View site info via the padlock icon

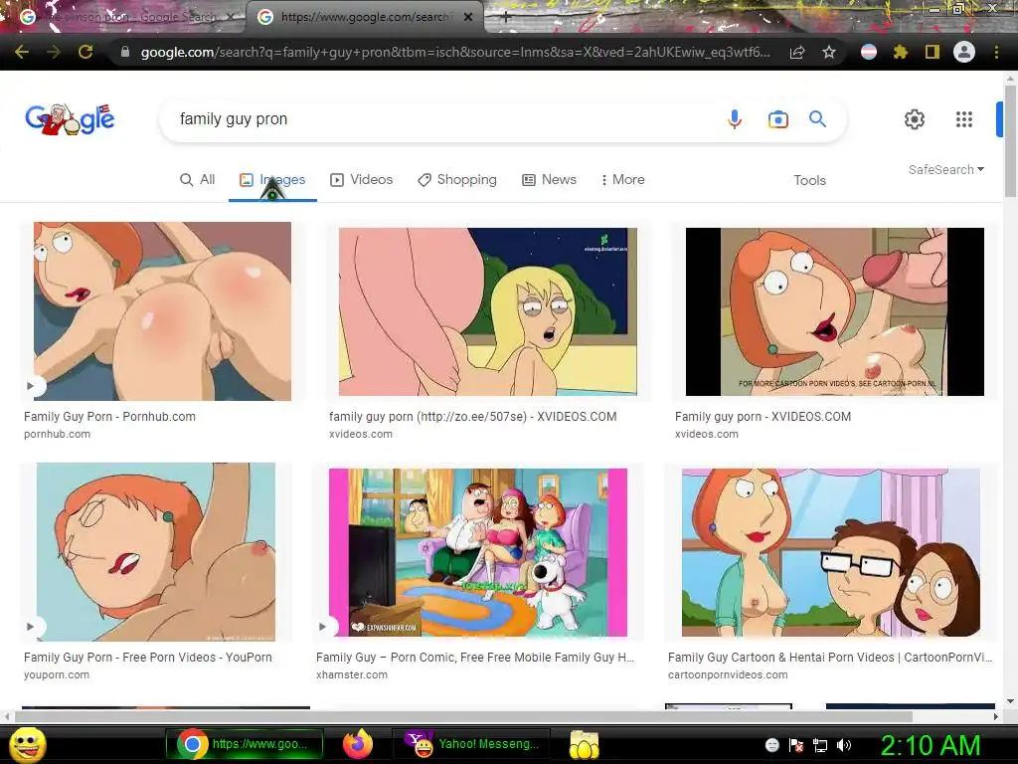tap(125, 52)
